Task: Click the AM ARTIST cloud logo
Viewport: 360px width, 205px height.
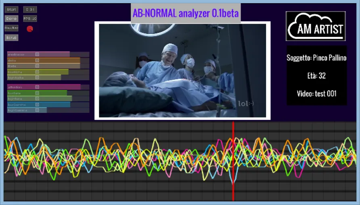Action: (x=316, y=26)
